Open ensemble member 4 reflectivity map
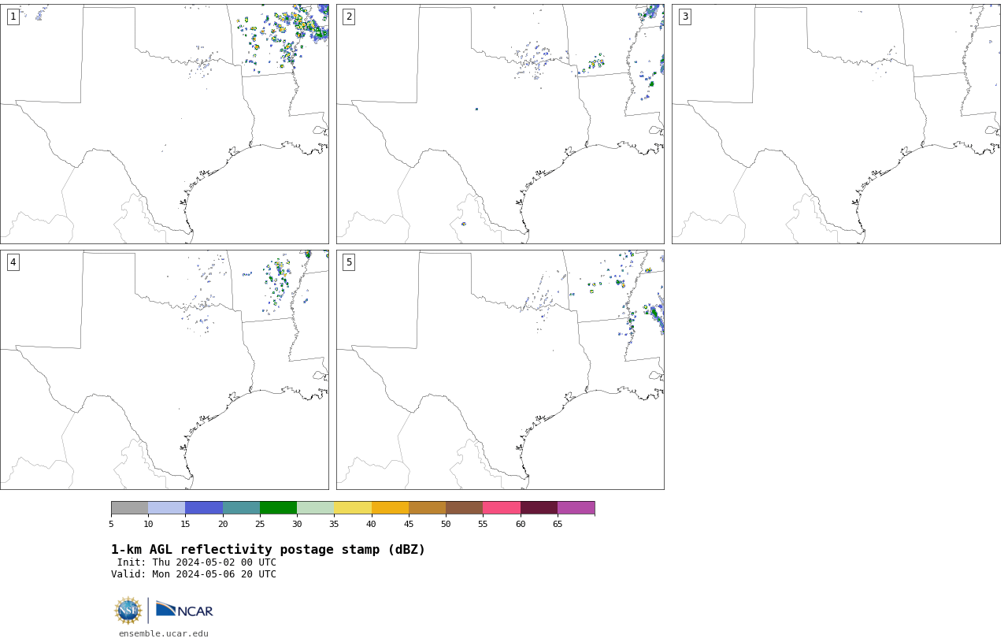This screenshot has height=642, width=1008. [165, 369]
